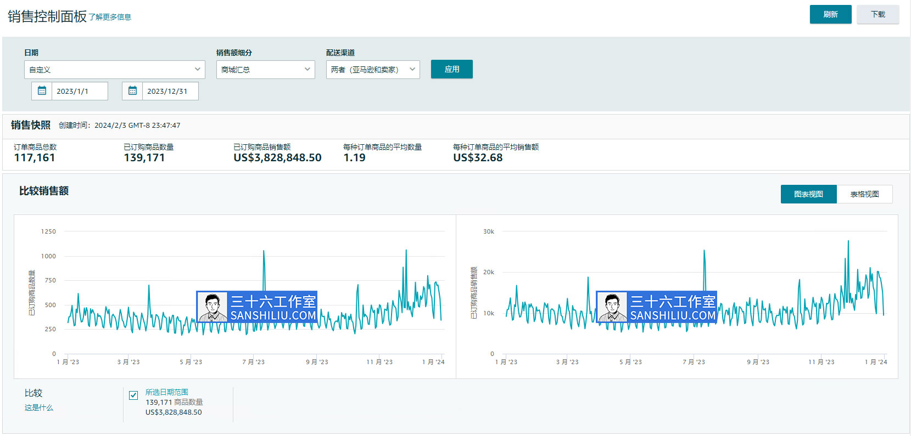
Task: Click the 这是什么 link
Action: click(x=39, y=407)
